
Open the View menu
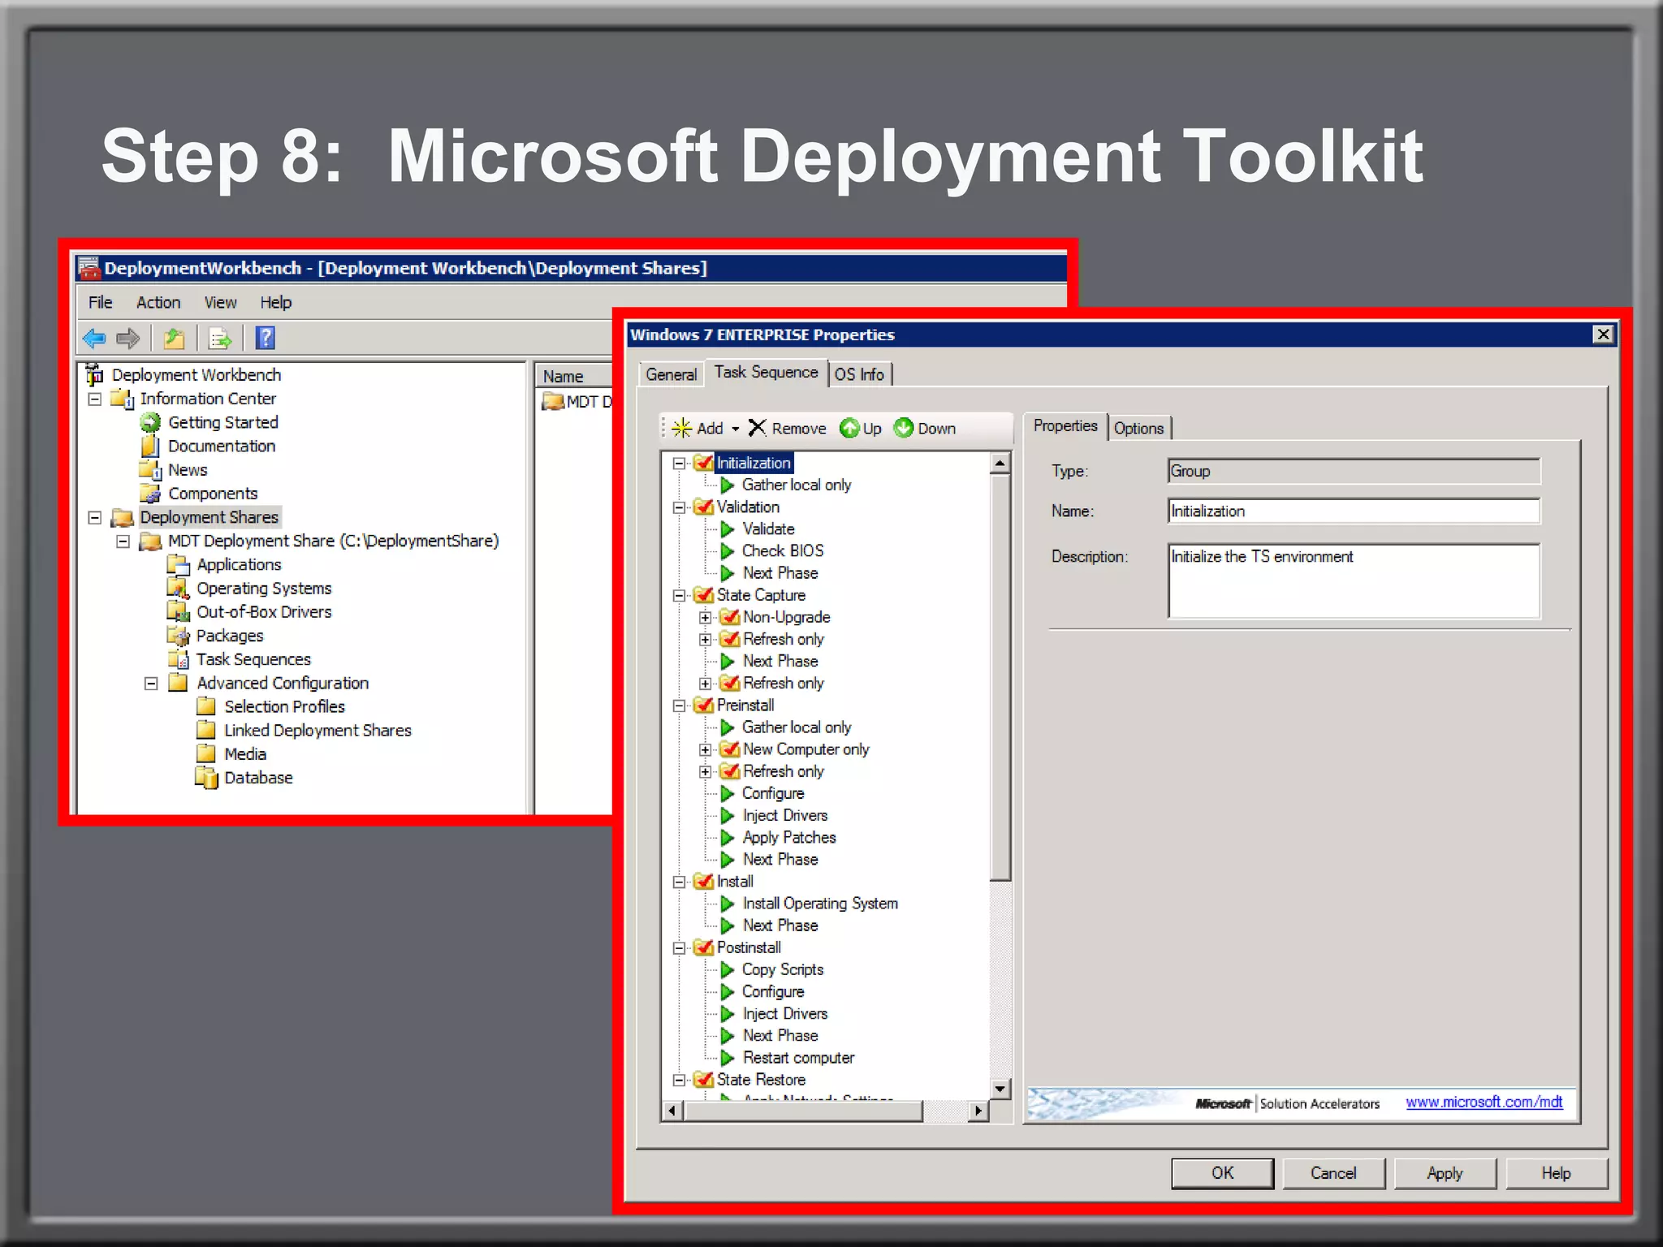(x=220, y=303)
